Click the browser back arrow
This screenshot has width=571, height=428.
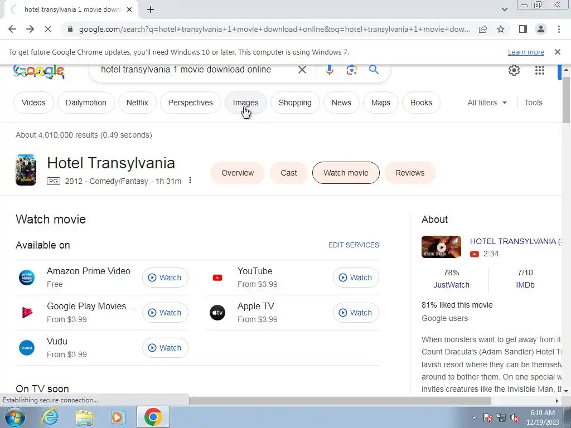[12, 29]
